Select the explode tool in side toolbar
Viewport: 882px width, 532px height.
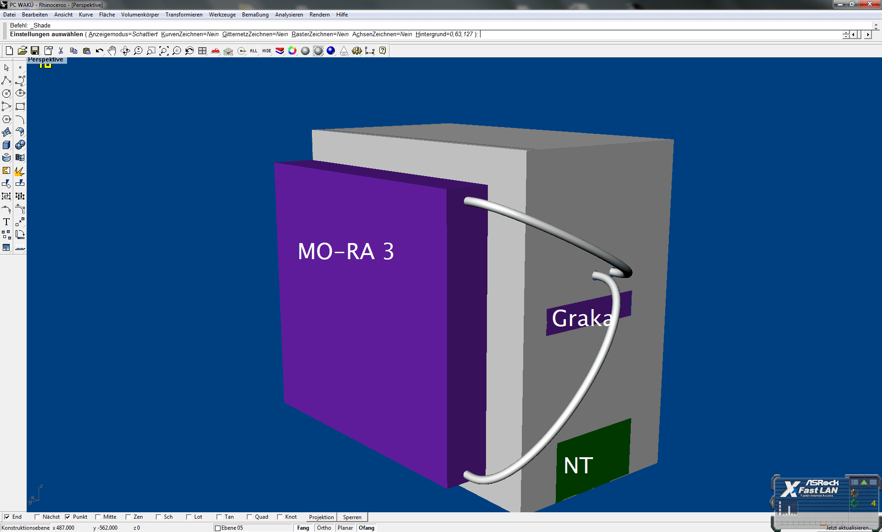(20, 171)
